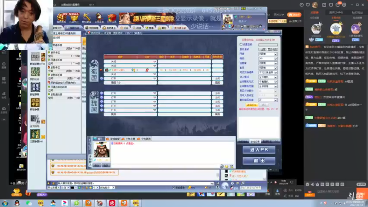Open the 选人模式 dropdown showing 全体随机
This screenshot has height=207, width=368.
268,77
